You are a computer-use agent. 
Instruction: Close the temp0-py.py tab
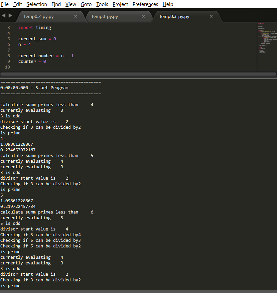pos(143,16)
